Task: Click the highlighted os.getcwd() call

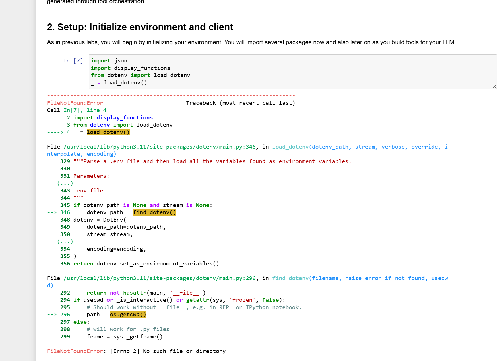Action: (128, 315)
